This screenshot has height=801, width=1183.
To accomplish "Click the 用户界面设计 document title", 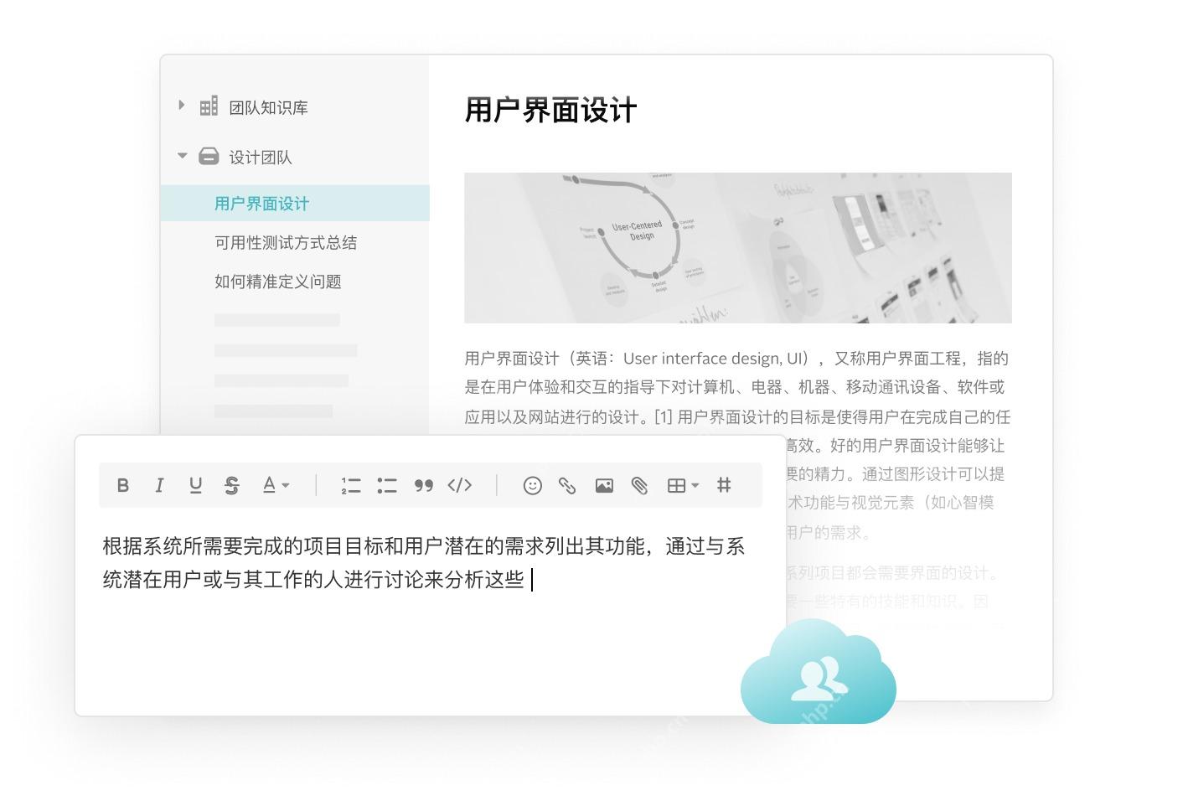I will (x=551, y=111).
